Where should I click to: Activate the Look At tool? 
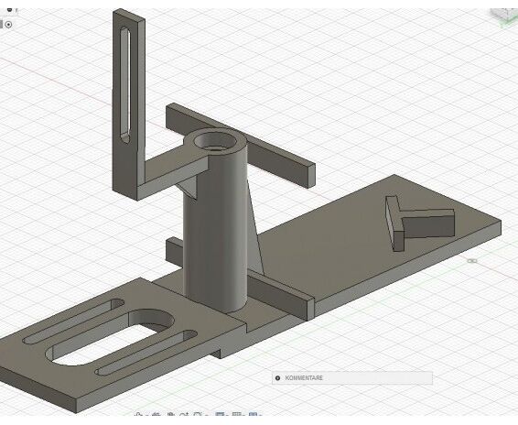tap(156, 414)
